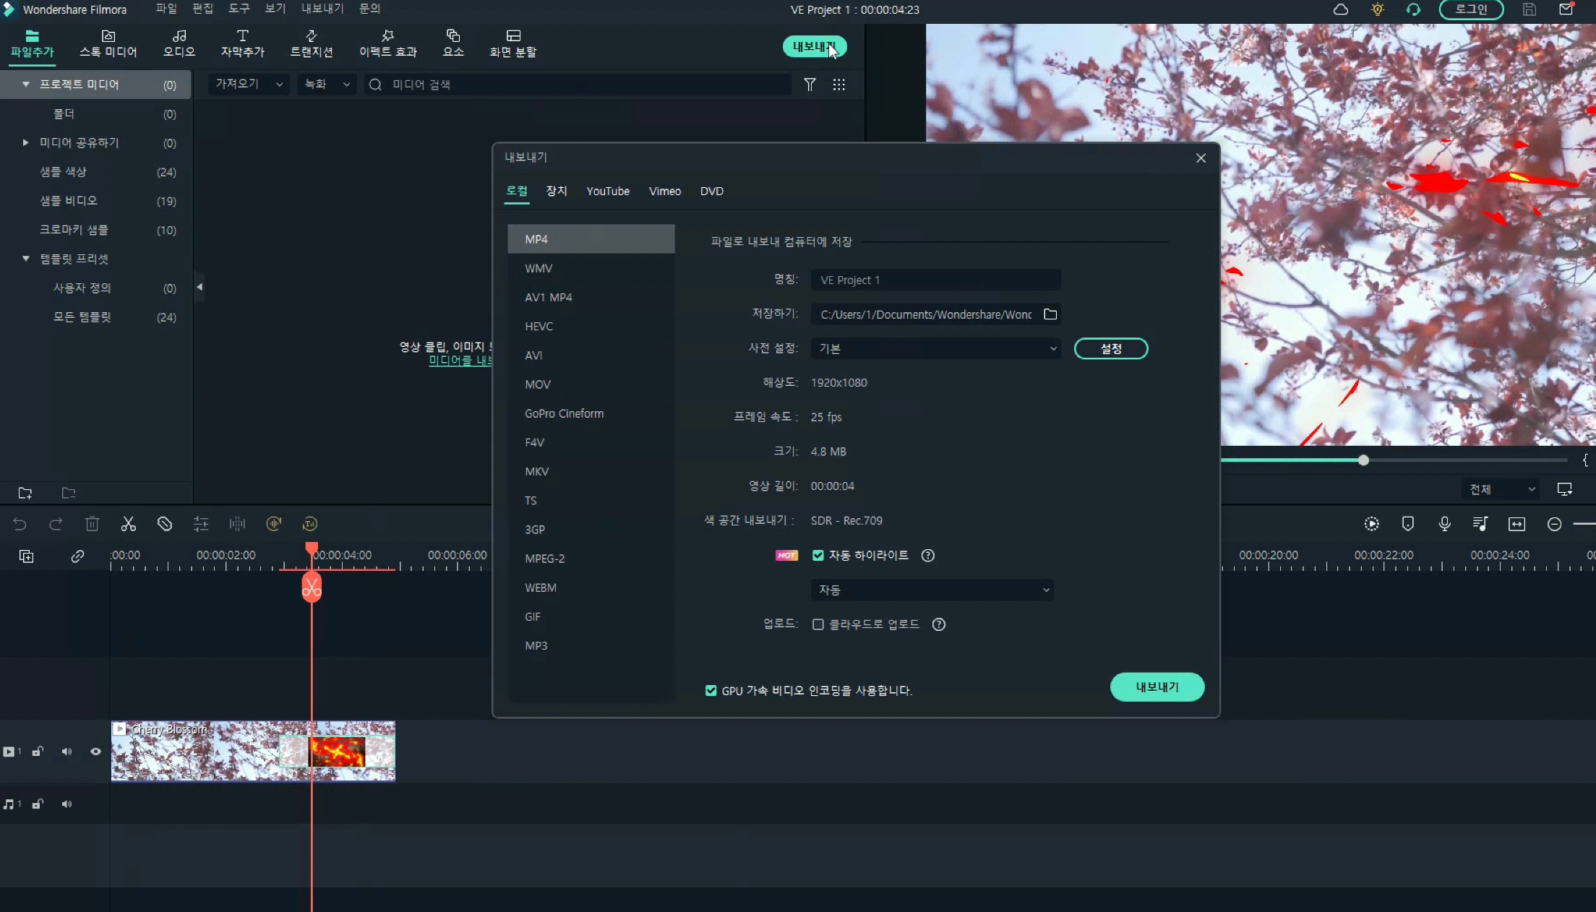Expand the 미디어 공유하기 tree item
1596x912 pixels.
click(x=25, y=142)
